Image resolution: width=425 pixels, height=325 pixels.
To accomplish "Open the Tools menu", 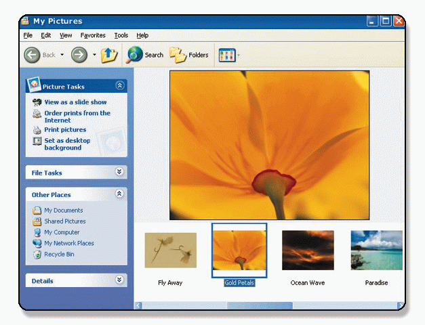I will pos(121,35).
